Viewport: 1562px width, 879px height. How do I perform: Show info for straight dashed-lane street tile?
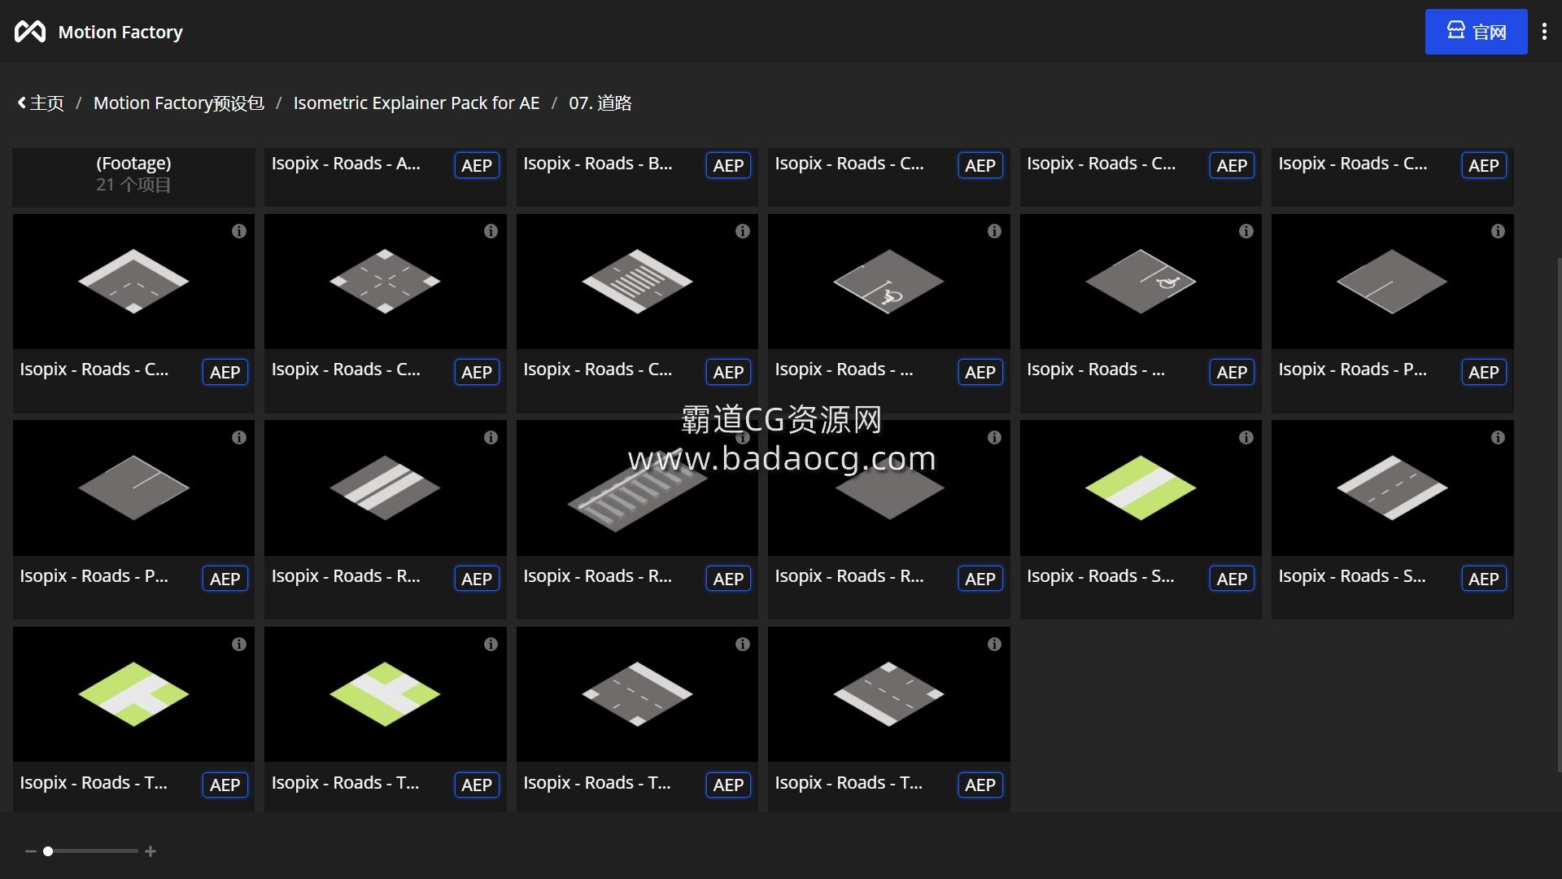coord(1498,438)
